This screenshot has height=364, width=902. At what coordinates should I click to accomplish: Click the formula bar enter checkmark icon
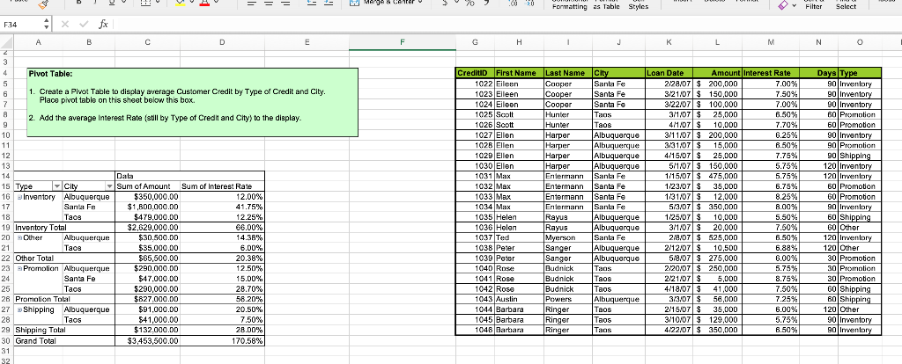[84, 25]
